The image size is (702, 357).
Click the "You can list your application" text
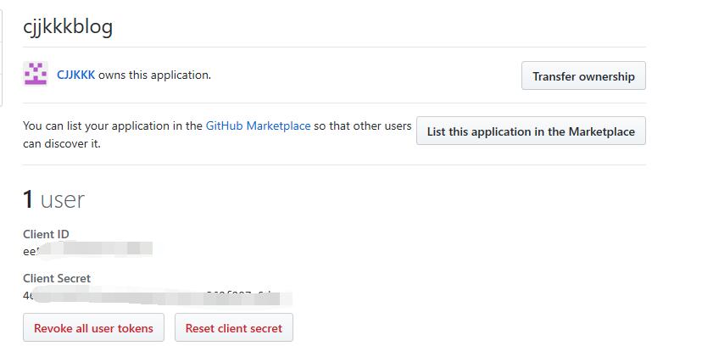point(112,126)
